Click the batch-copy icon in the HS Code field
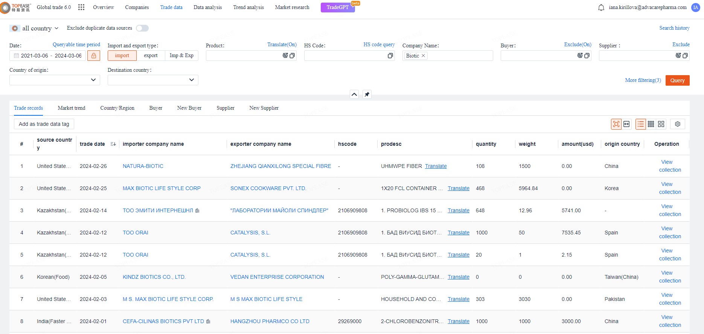 point(390,56)
